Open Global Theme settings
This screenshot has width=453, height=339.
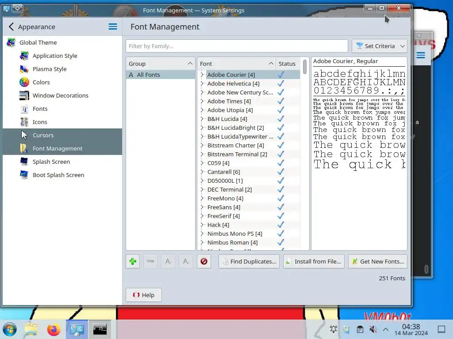[62, 43]
